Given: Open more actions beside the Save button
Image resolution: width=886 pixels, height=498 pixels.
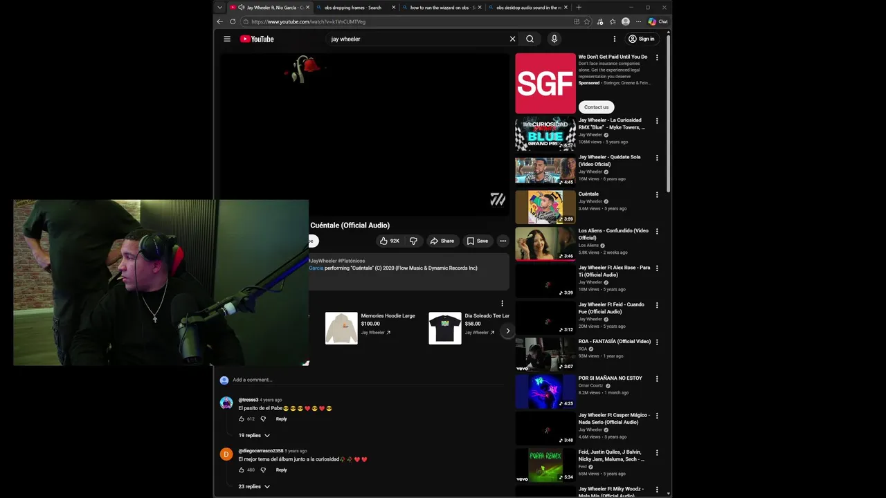Looking at the screenshot, I should coord(503,241).
